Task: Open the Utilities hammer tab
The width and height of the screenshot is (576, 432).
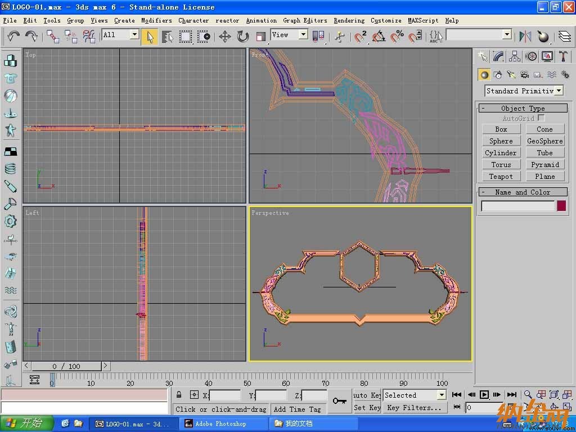Action: [x=563, y=56]
